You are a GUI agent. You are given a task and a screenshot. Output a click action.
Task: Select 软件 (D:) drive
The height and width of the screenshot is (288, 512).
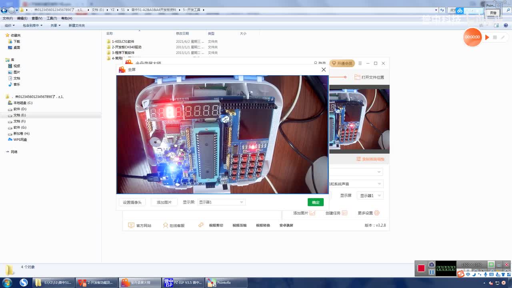click(20, 109)
